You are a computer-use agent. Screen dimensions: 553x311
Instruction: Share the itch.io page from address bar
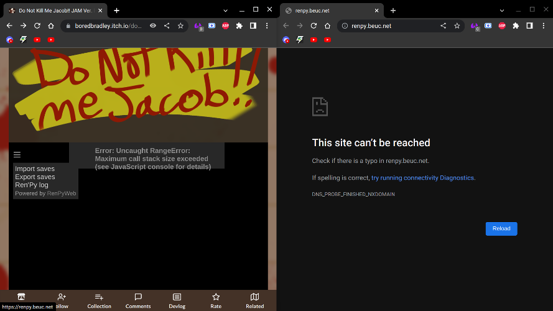pyautogui.click(x=167, y=26)
